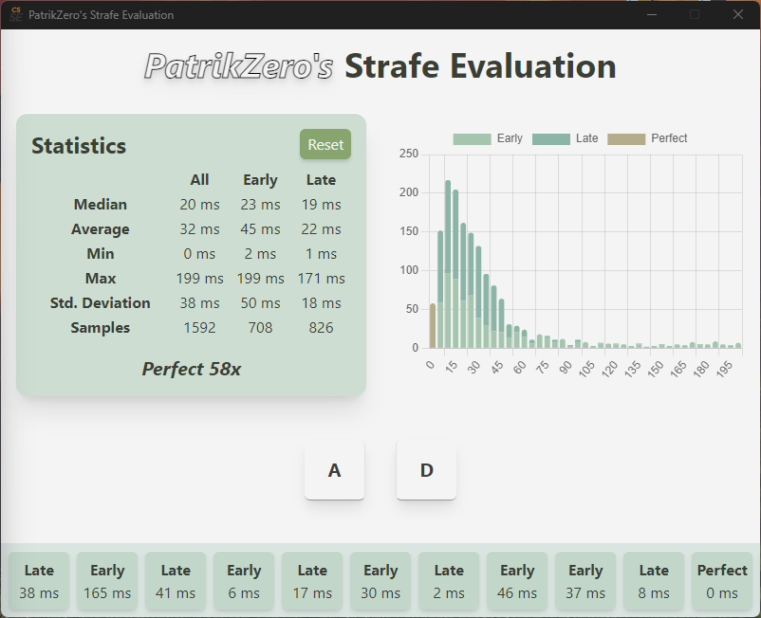Select the Late 2 ms history card
The image size is (761, 618).
click(x=449, y=581)
